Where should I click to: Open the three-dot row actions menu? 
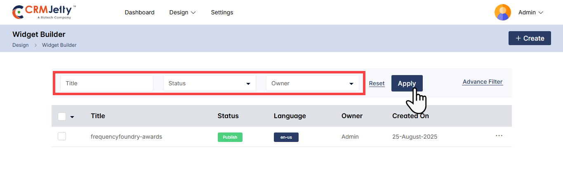click(499, 136)
